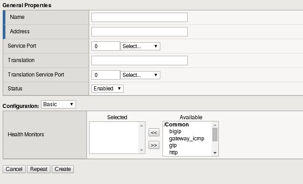Select bigip in Available monitors

click(x=175, y=131)
